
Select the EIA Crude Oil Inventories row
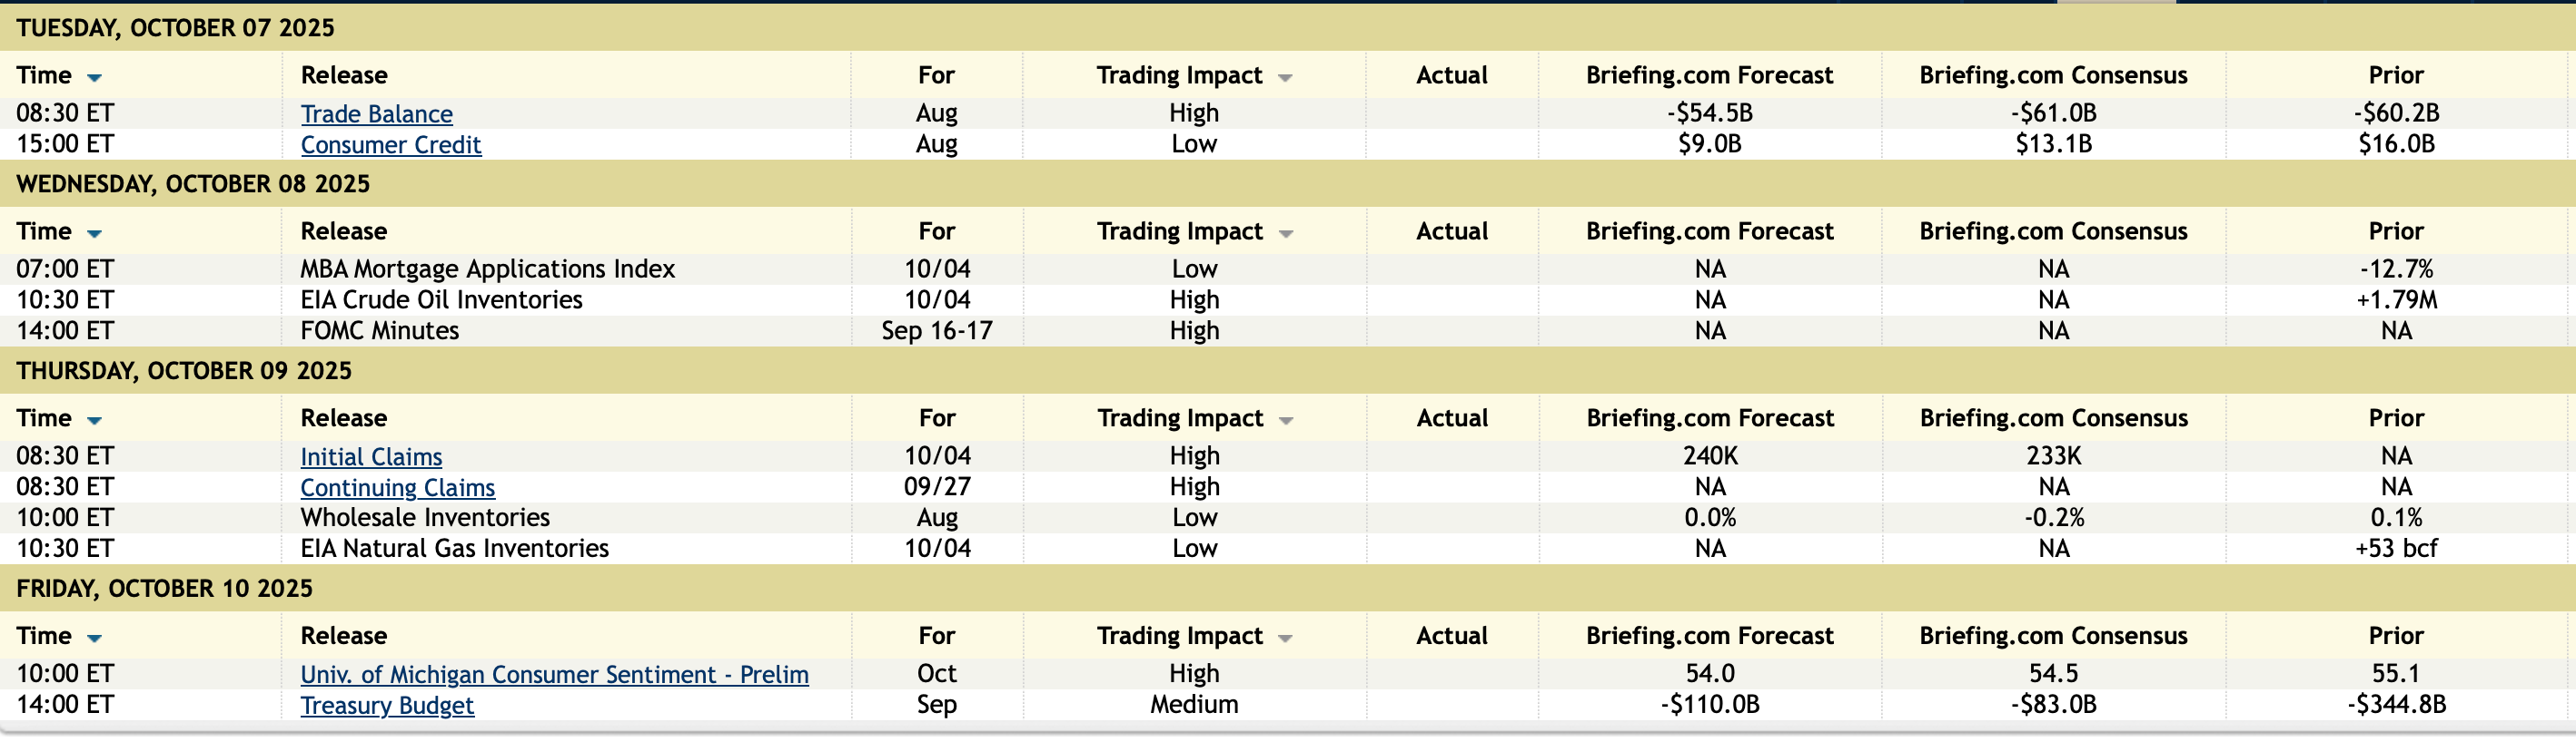tap(441, 299)
